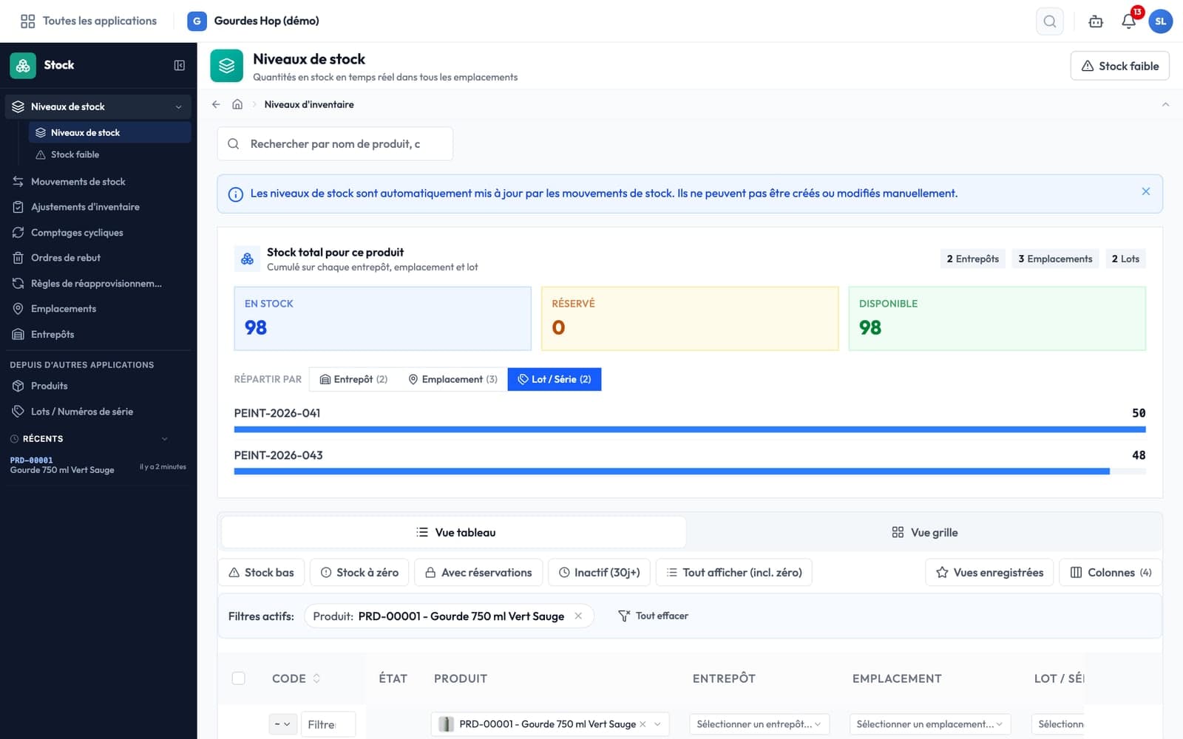Open the SL user avatar menu
This screenshot has height=739, width=1183.
[1161, 21]
